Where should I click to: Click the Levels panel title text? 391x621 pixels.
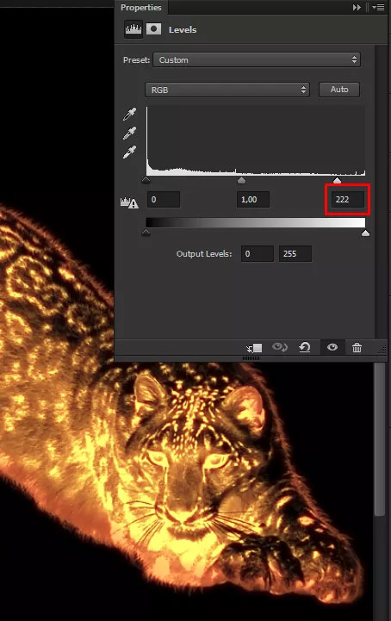pyautogui.click(x=183, y=29)
